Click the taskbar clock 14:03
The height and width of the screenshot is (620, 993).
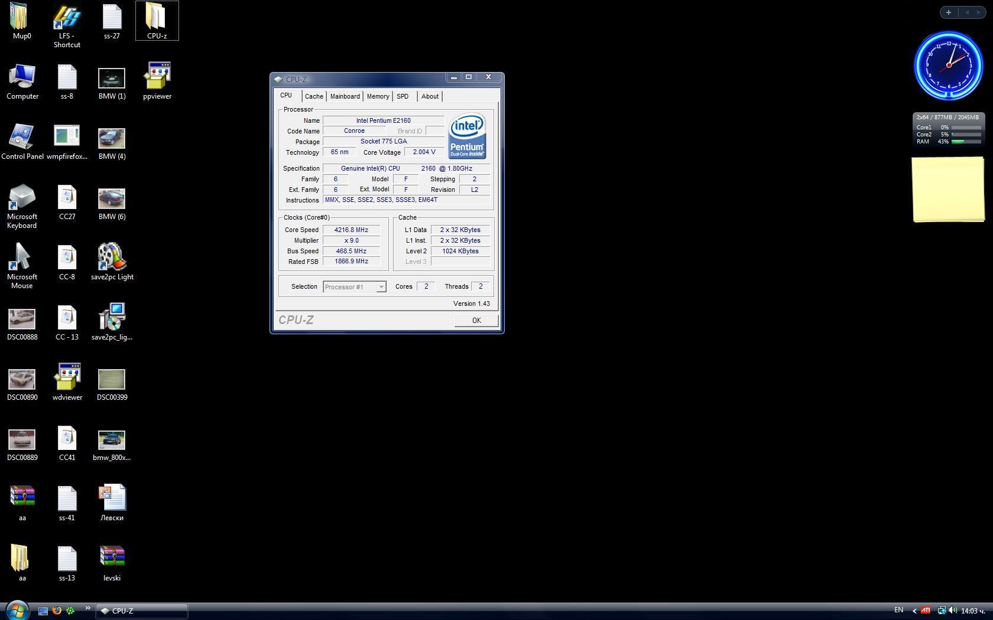(972, 611)
